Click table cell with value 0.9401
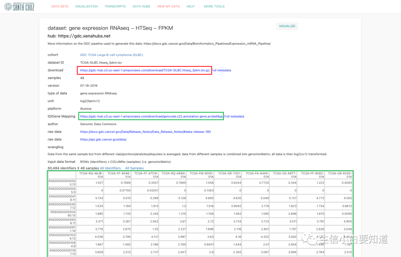Viewport: 401px width, 257px height. [200, 244]
